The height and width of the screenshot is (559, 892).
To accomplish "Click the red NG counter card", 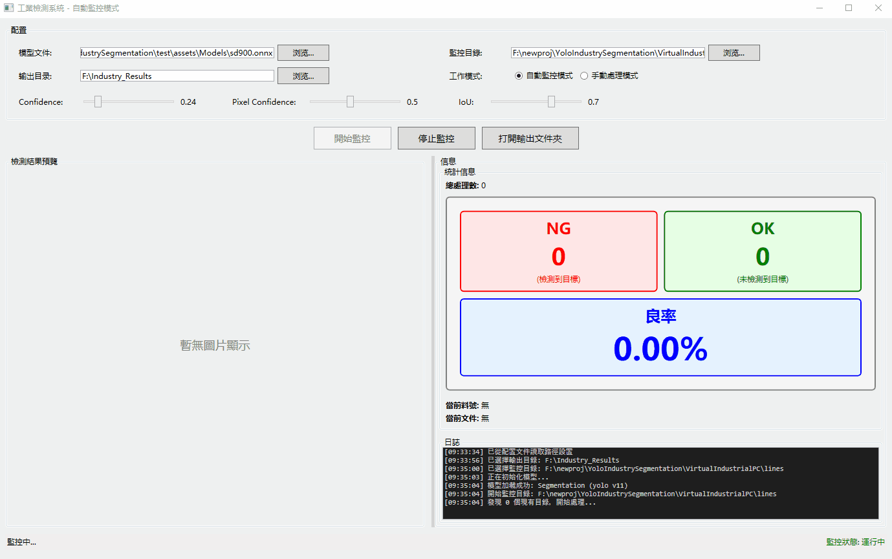I will pos(559,251).
